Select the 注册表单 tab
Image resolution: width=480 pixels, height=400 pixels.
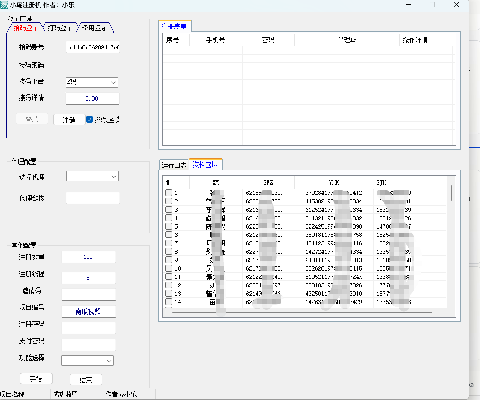pos(174,26)
